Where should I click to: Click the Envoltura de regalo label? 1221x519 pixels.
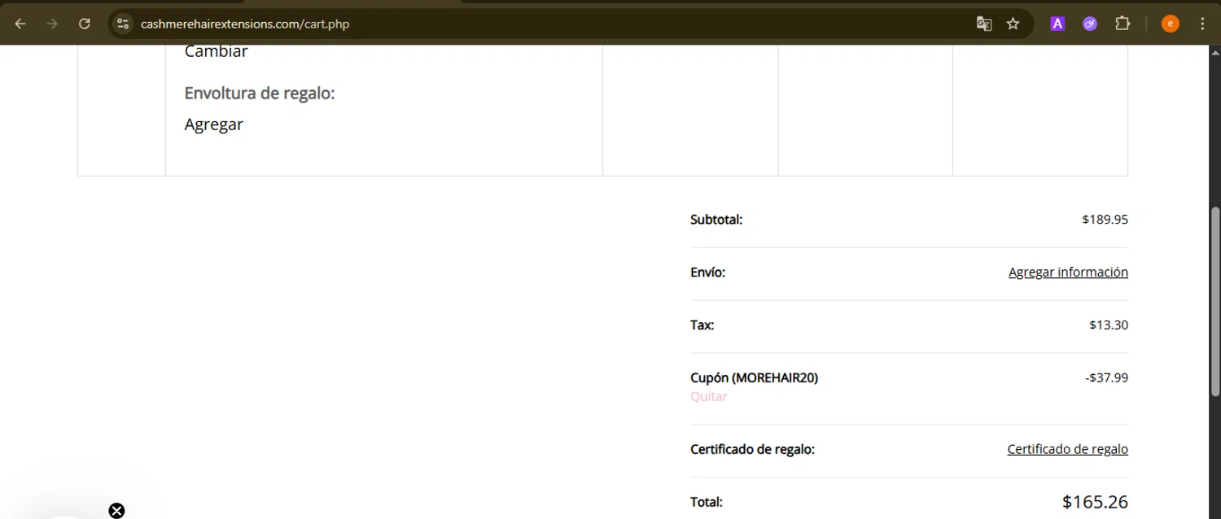point(260,94)
